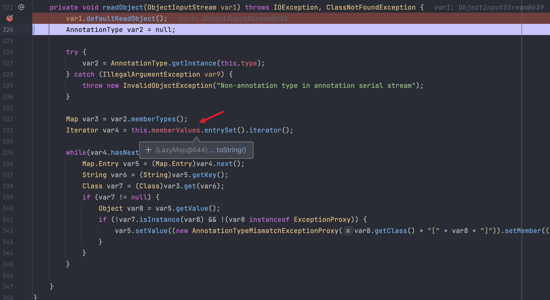
Task: Click line number 332 in gutter
Action: (8, 119)
